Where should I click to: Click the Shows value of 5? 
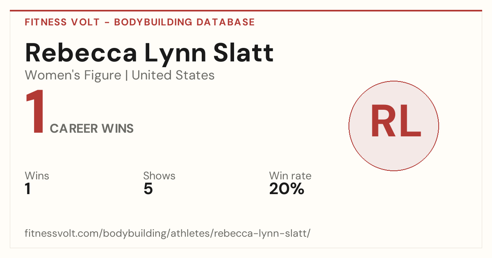click(148, 189)
